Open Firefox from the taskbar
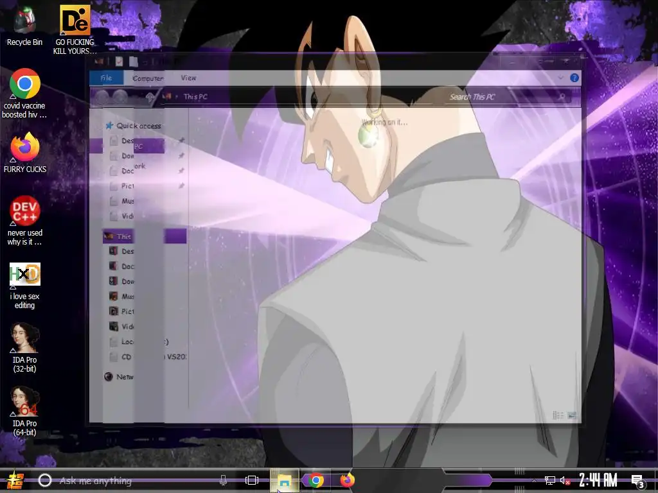The height and width of the screenshot is (493, 658). (x=347, y=480)
